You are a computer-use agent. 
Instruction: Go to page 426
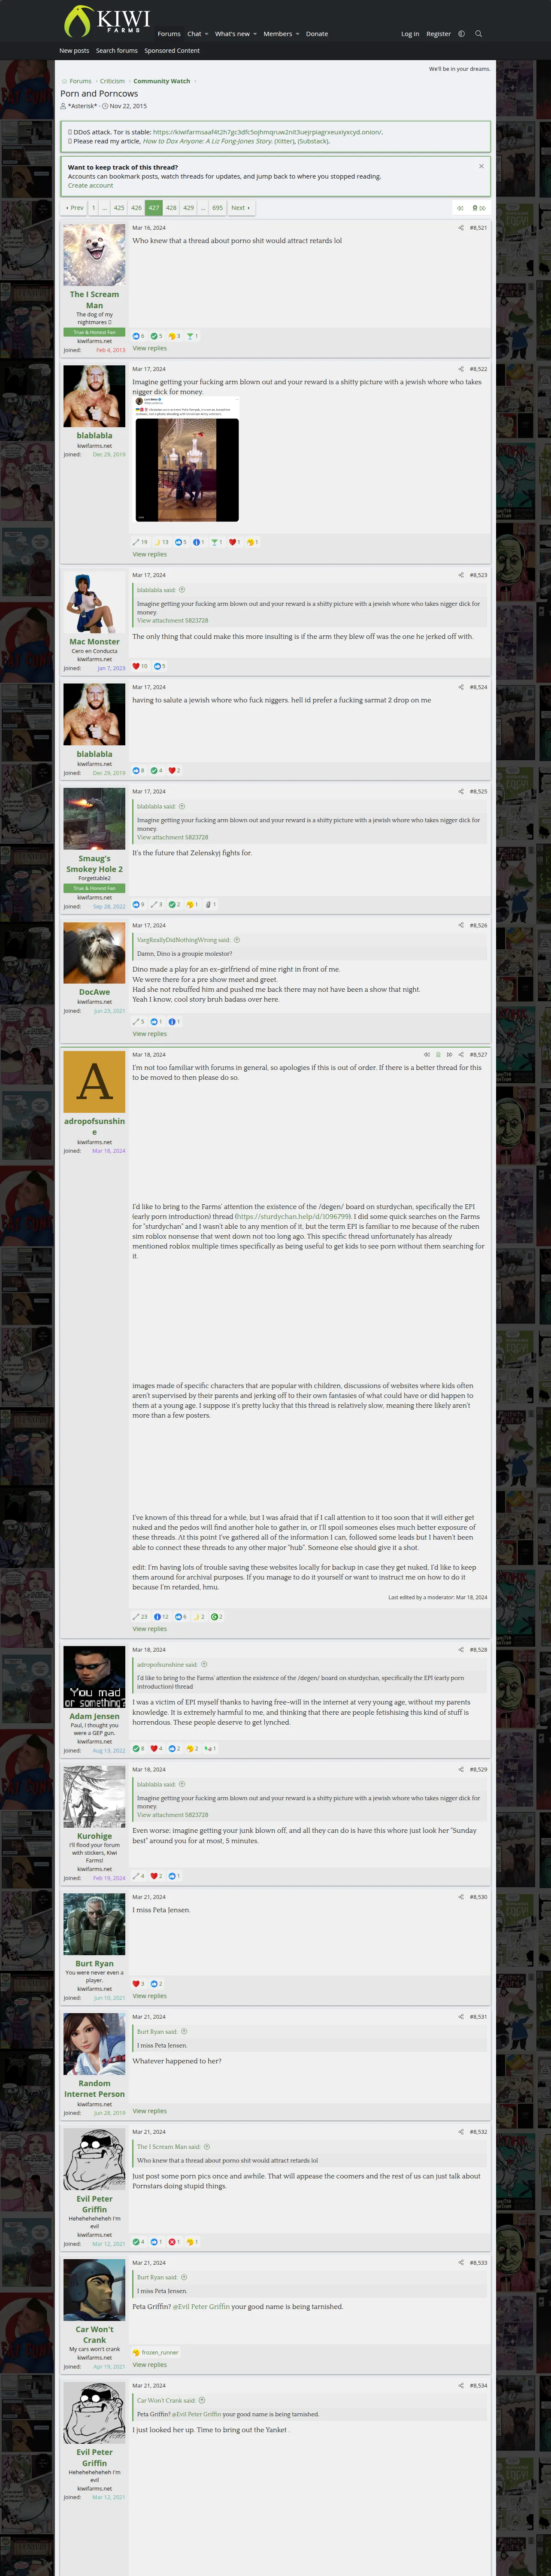(x=136, y=208)
